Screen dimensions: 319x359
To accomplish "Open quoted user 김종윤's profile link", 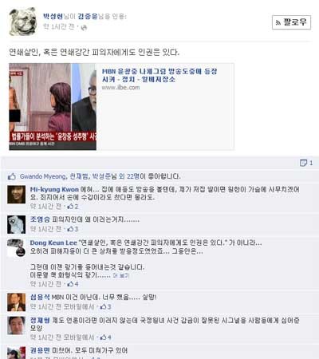I will pos(88,17).
